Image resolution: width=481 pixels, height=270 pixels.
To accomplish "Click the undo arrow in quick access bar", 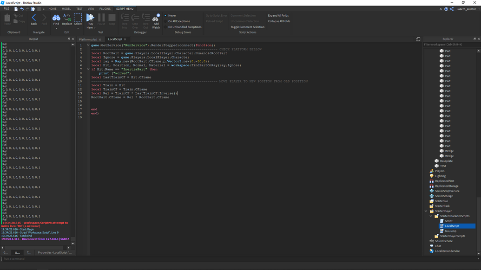I will pyautogui.click(x=22, y=9).
